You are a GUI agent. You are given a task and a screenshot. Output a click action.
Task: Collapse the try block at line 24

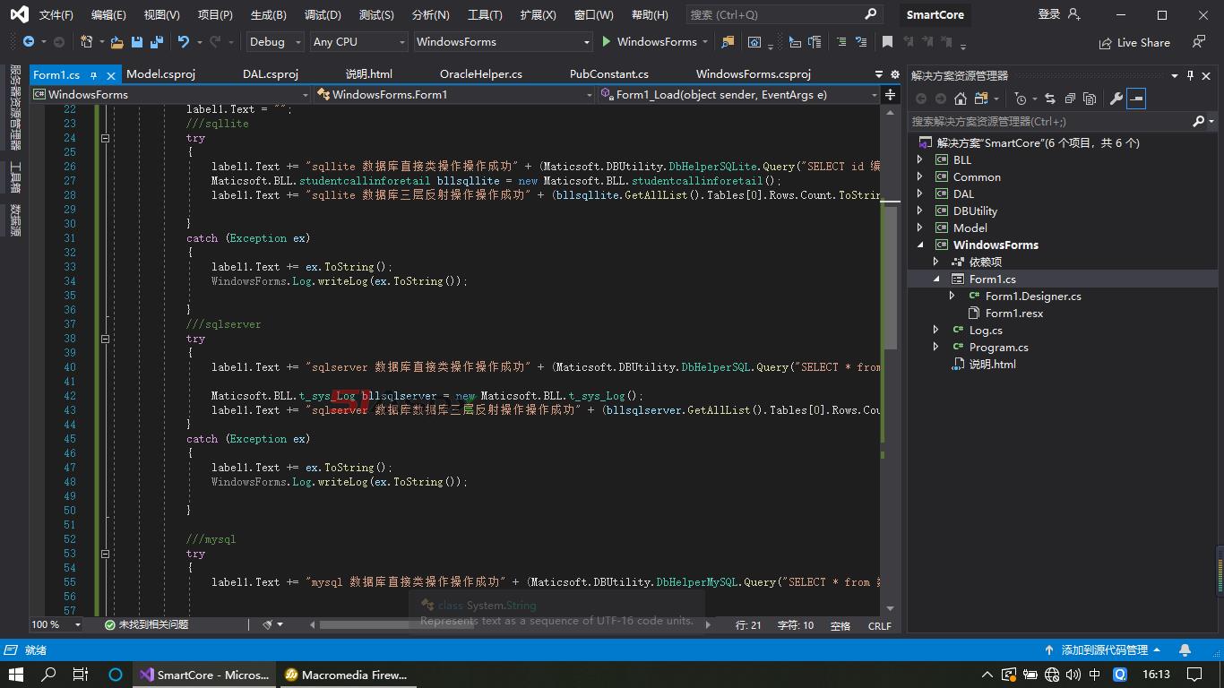[x=105, y=138]
